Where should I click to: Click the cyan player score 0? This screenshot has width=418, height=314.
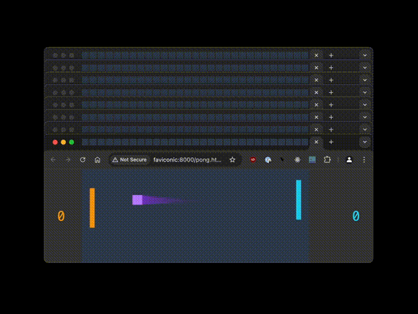click(356, 216)
